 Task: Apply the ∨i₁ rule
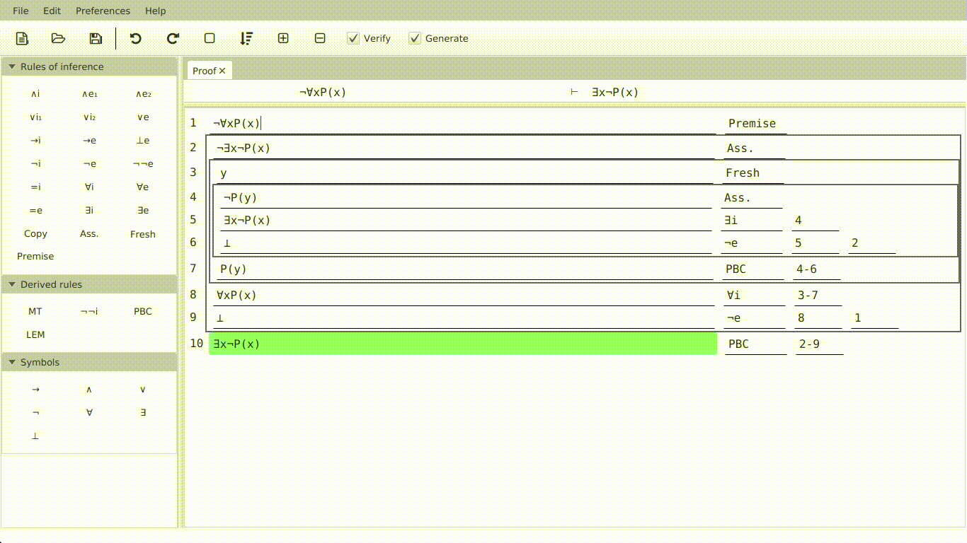[35, 117]
